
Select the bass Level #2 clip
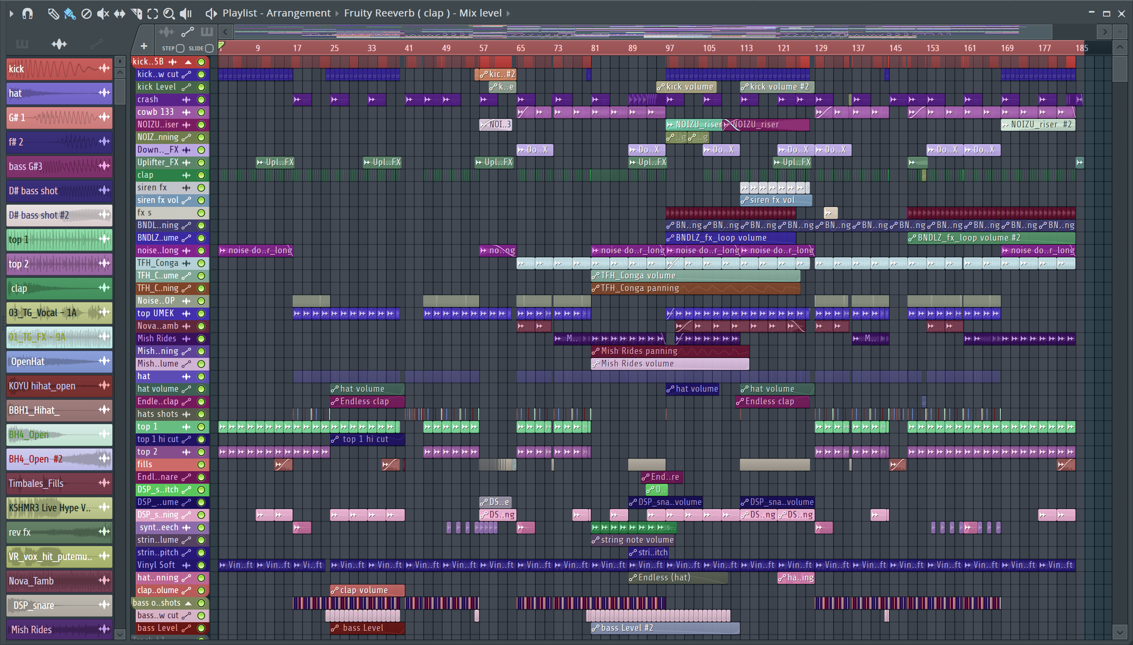[x=665, y=628]
